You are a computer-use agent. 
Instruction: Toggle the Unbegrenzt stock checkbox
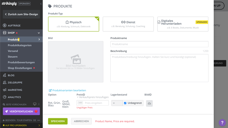(x=125, y=103)
